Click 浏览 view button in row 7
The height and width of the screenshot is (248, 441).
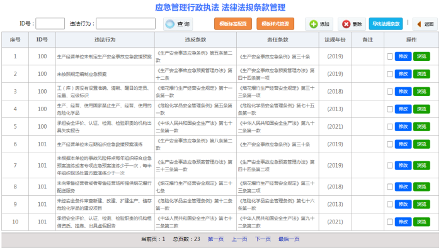coord(421,165)
